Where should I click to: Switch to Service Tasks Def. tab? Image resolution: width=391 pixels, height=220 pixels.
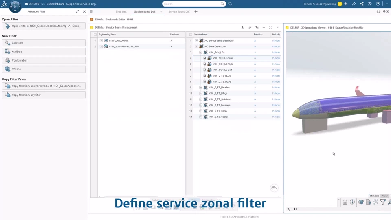point(179,12)
